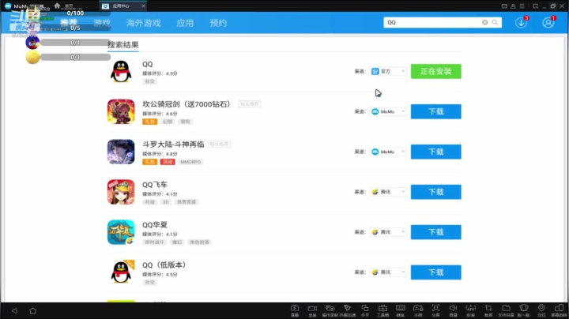Open the channel dropdown for QQ华夏
The height and width of the screenshot is (319, 569).
388,232
